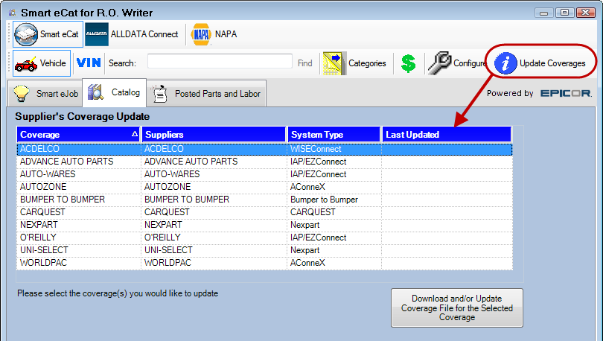Open the NAPA catalog button
This screenshot has width=603, height=341.
214,34
